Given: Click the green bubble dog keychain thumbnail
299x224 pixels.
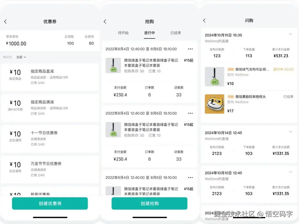Looking at the screenshot, I should [x=214, y=77].
